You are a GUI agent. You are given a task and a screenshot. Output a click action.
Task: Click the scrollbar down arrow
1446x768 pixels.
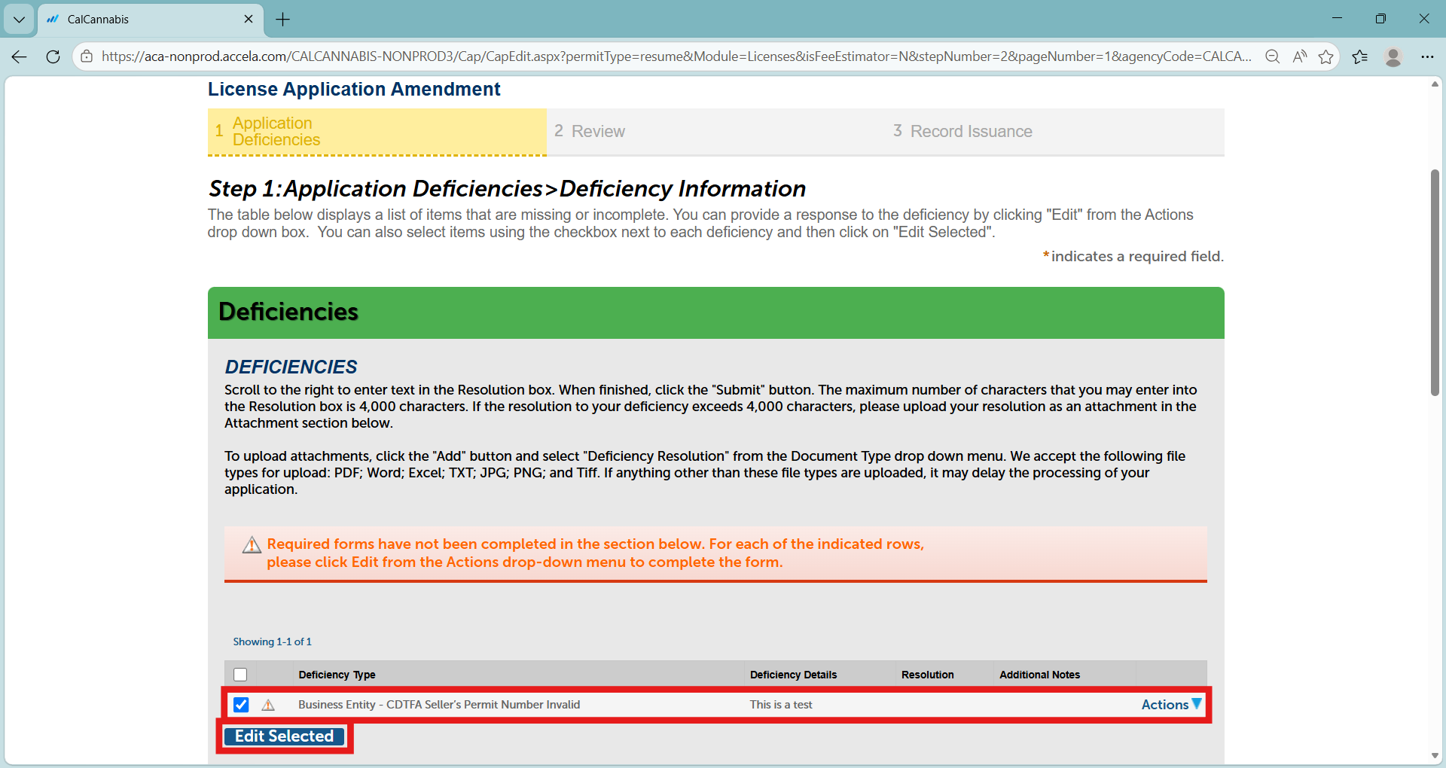pos(1435,756)
